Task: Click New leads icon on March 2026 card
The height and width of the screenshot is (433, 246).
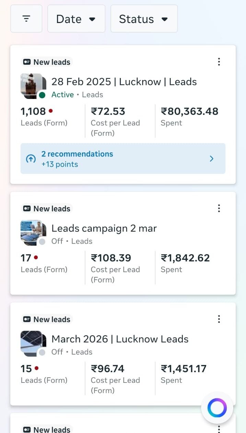Action: (x=27, y=320)
